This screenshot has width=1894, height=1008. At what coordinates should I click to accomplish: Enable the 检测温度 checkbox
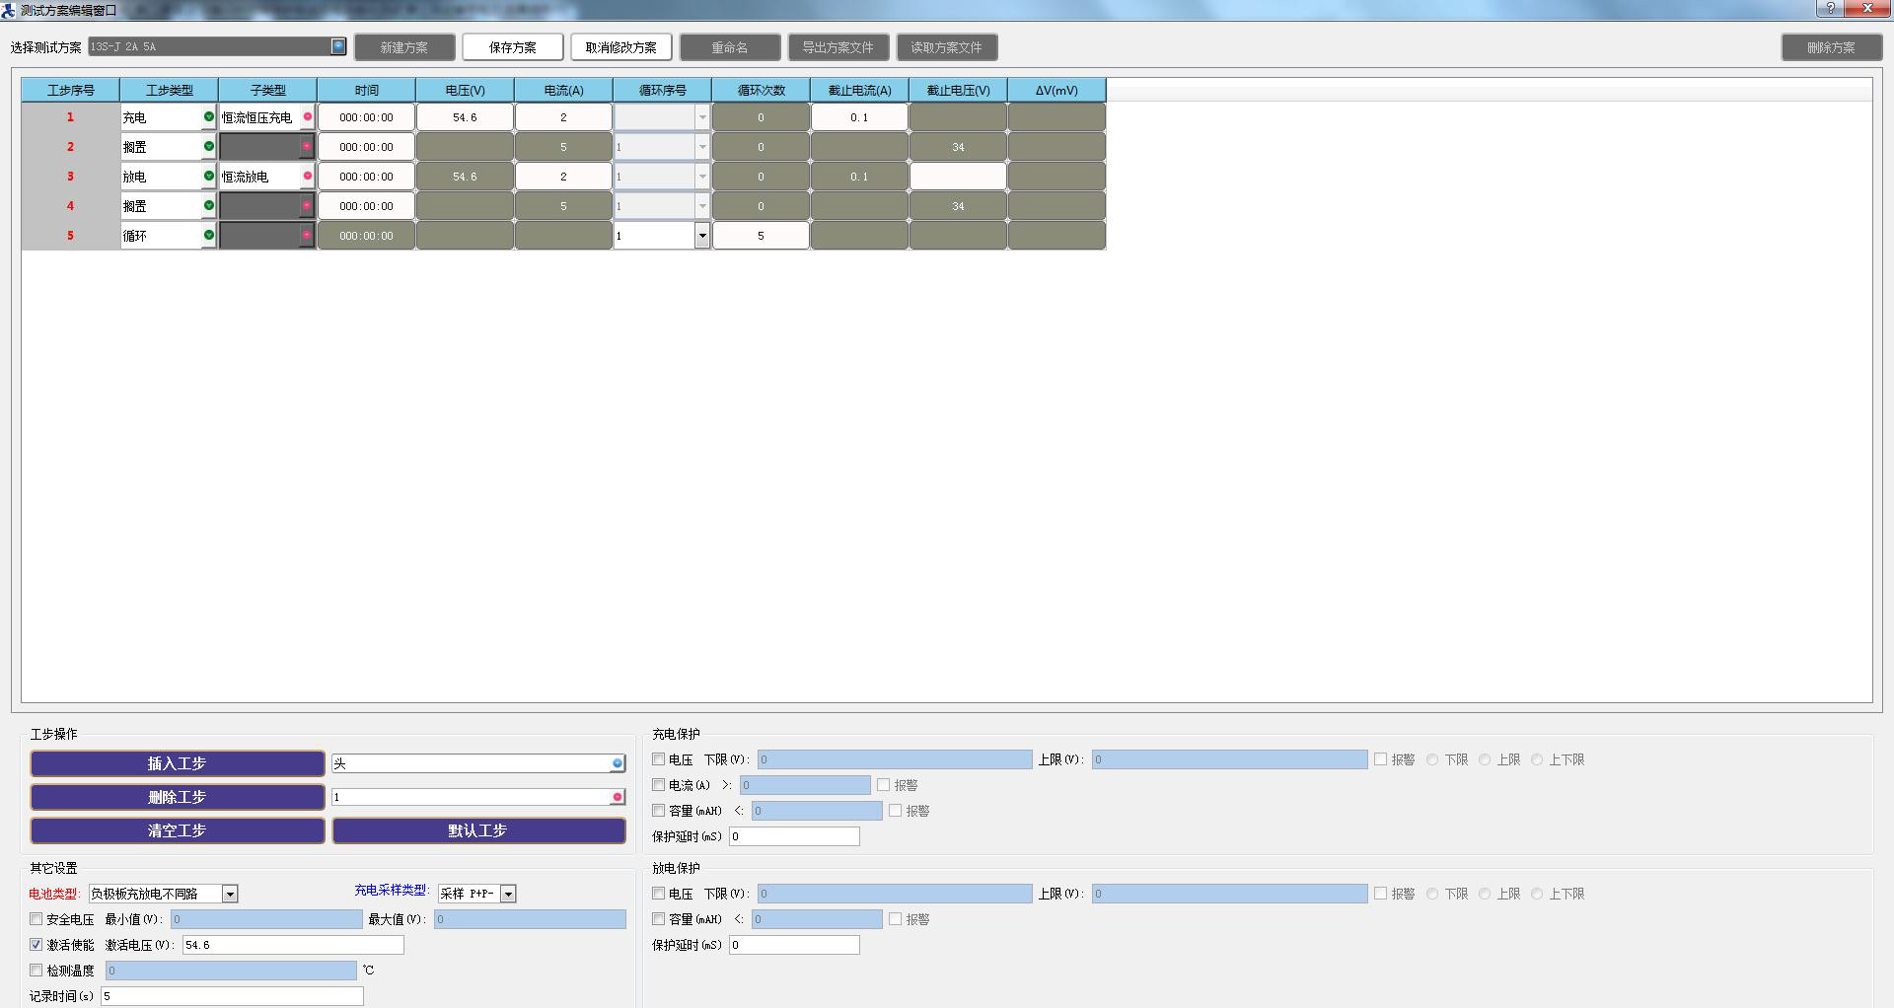36,971
